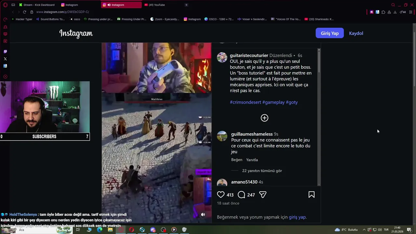
Task: Open #crimsondesert hashtag
Action: click(x=245, y=102)
